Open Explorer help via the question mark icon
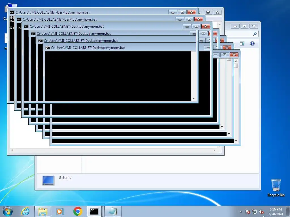 click(252, 44)
